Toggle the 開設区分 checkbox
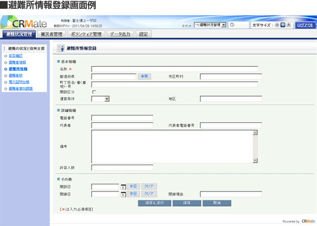The image size is (317, 226). (x=94, y=92)
